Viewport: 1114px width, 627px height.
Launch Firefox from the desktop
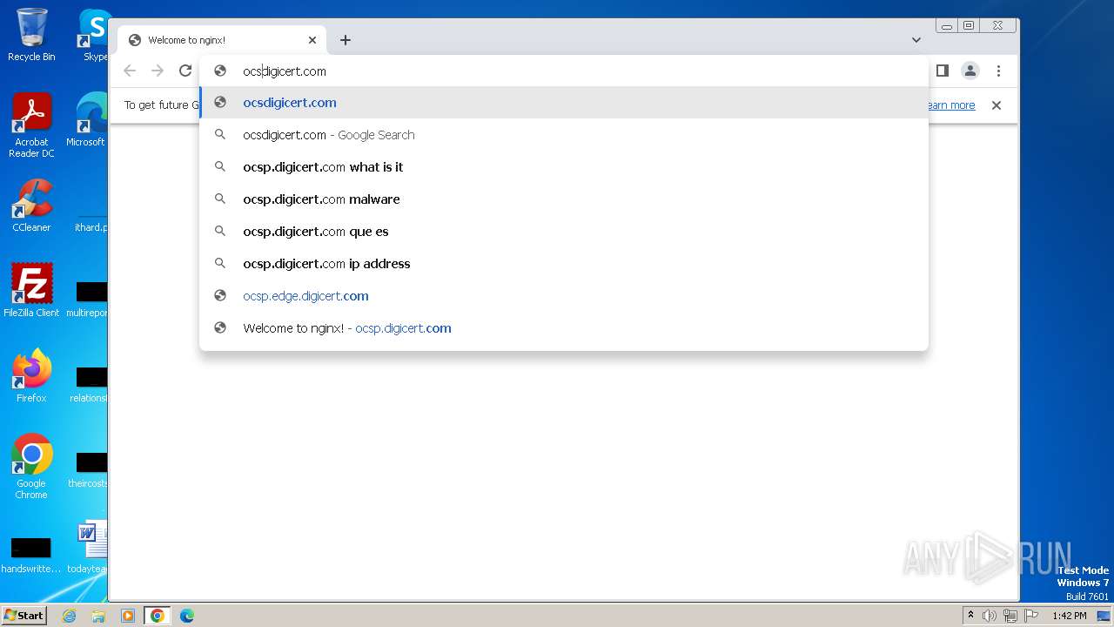[x=31, y=376]
